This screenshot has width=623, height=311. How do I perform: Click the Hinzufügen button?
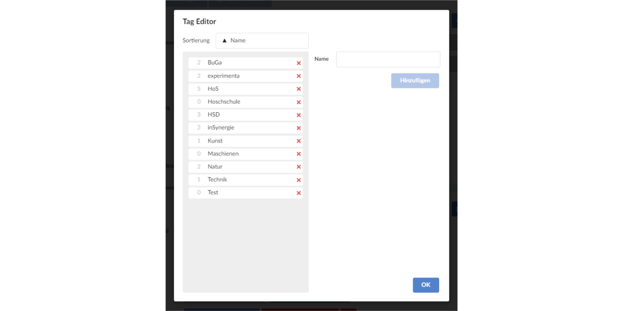tap(415, 80)
